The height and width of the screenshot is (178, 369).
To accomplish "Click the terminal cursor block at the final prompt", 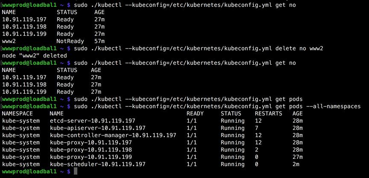I will pos(76,171).
